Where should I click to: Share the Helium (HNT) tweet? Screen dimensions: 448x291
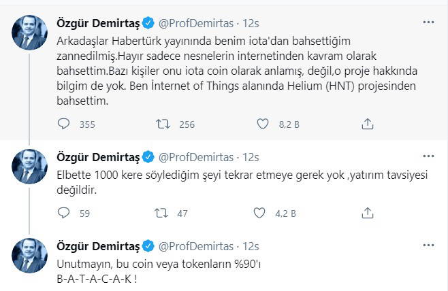tap(367, 124)
